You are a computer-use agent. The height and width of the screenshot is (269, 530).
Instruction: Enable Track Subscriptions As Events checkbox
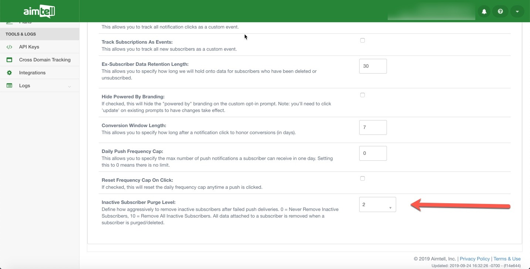[x=362, y=40]
